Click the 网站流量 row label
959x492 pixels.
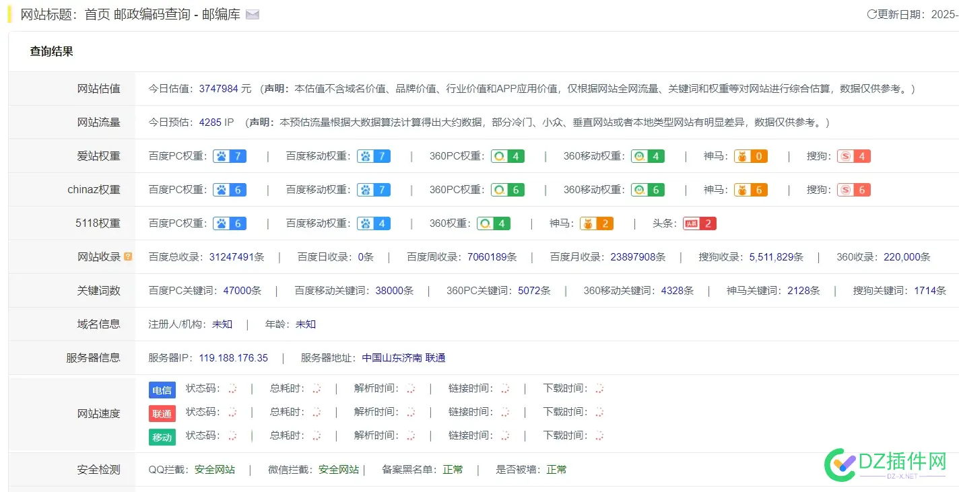[x=99, y=122]
